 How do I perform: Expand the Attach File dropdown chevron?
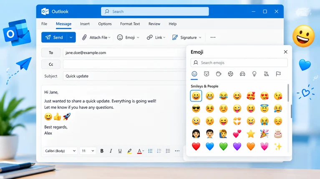click(x=109, y=37)
